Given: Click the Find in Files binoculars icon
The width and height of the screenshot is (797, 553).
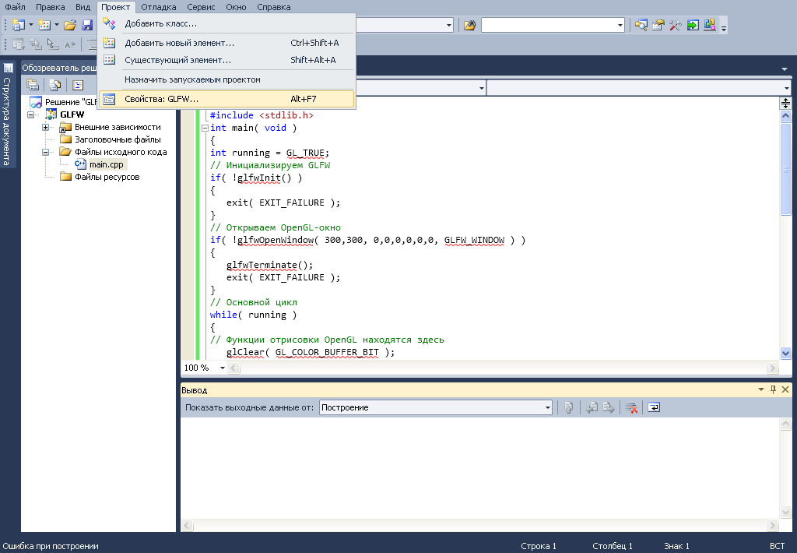Looking at the screenshot, I should tap(469, 25).
